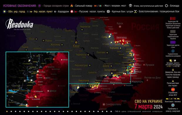Click the blue plus Подкрепление icon

(x=173, y=51)
